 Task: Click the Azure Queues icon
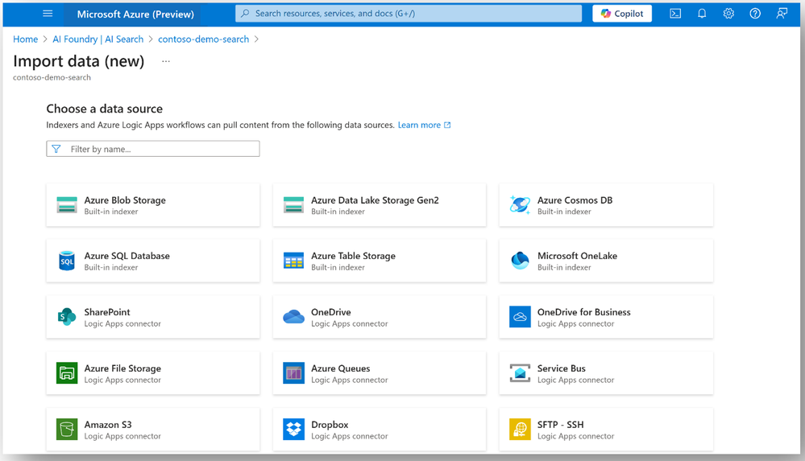[293, 373]
